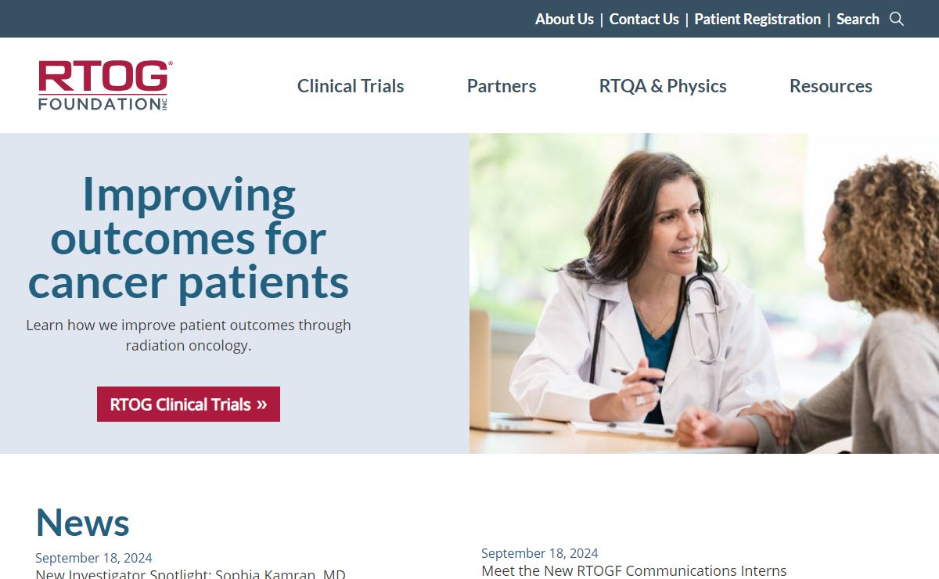Image resolution: width=939 pixels, height=579 pixels.
Task: Click the doctor and patient hero image
Action: (x=704, y=293)
